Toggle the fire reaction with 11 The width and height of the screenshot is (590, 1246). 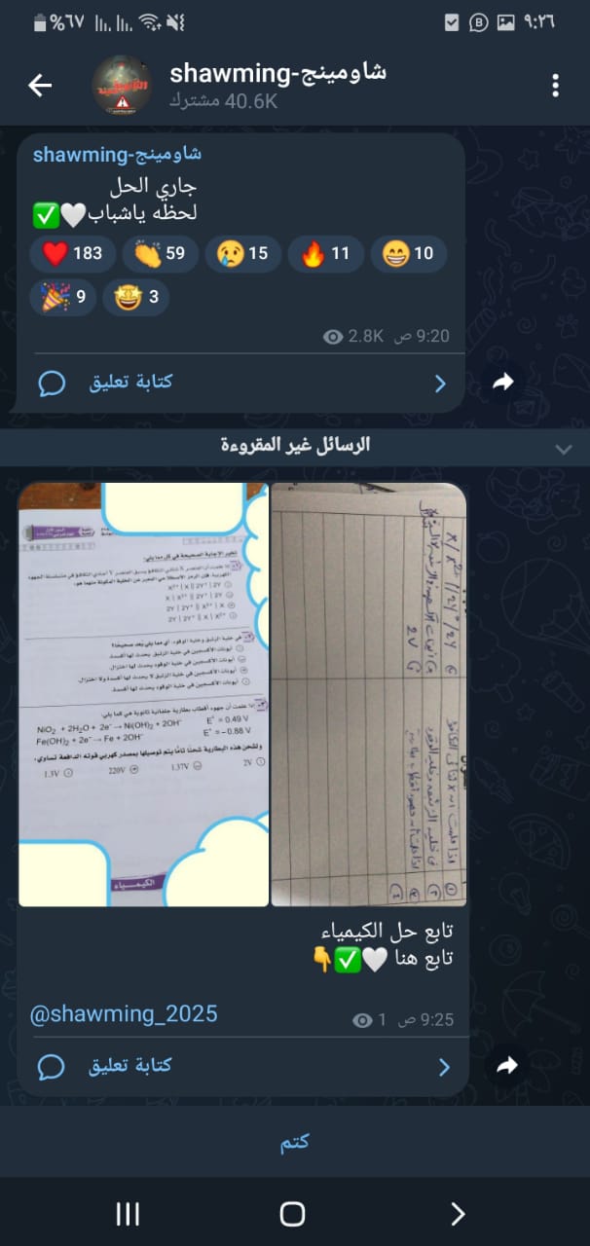point(325,254)
